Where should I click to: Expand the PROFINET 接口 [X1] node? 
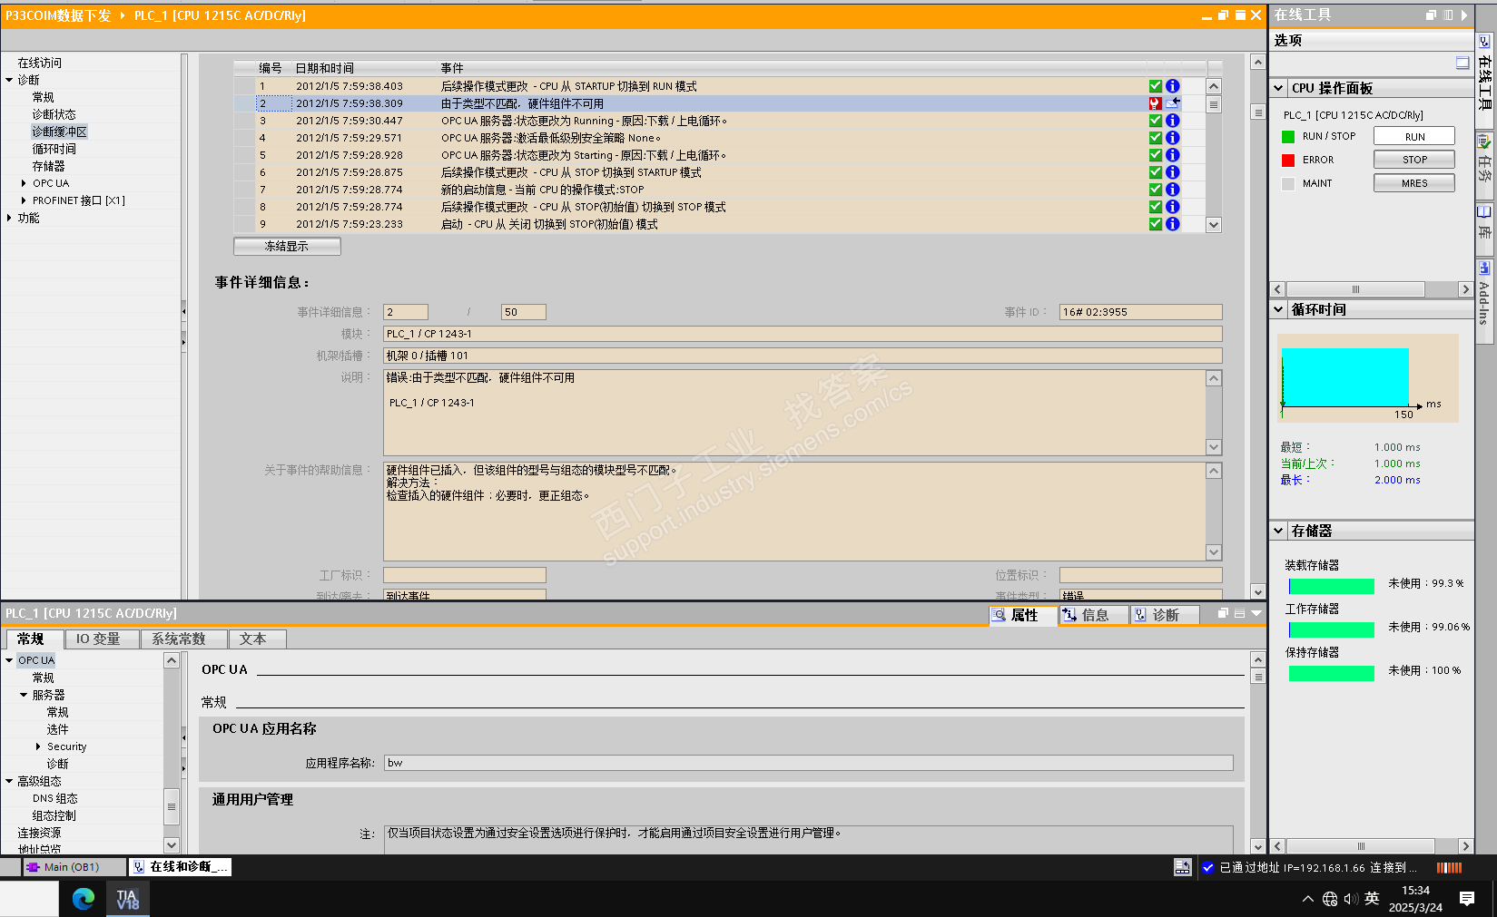point(24,200)
